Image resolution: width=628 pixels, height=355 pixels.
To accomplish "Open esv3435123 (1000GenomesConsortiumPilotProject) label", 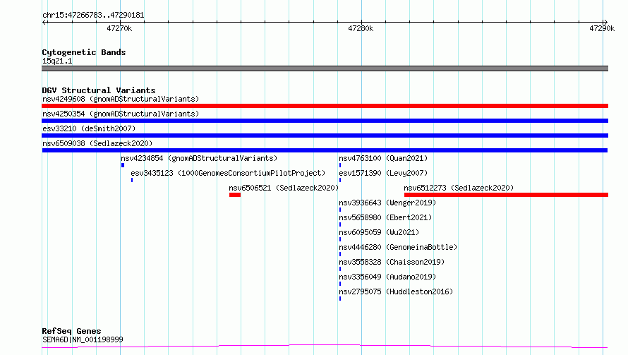I will tap(228, 173).
